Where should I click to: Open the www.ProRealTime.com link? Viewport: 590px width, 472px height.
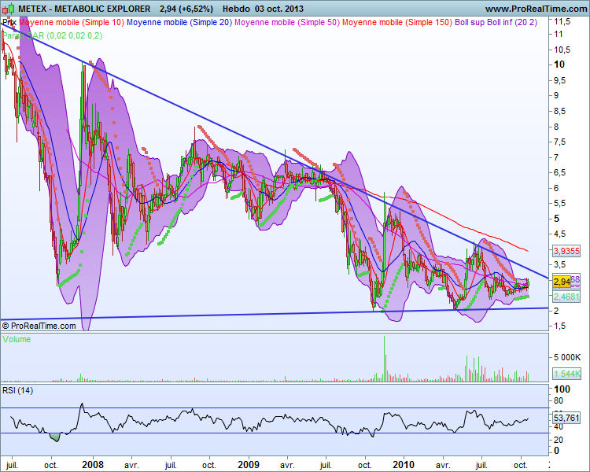(536, 9)
